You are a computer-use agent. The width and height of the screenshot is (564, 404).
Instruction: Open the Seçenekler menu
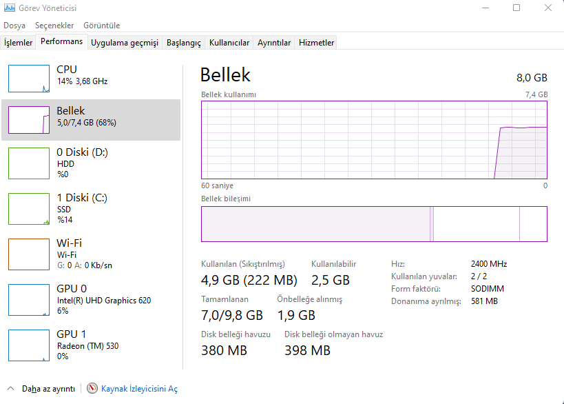(54, 26)
